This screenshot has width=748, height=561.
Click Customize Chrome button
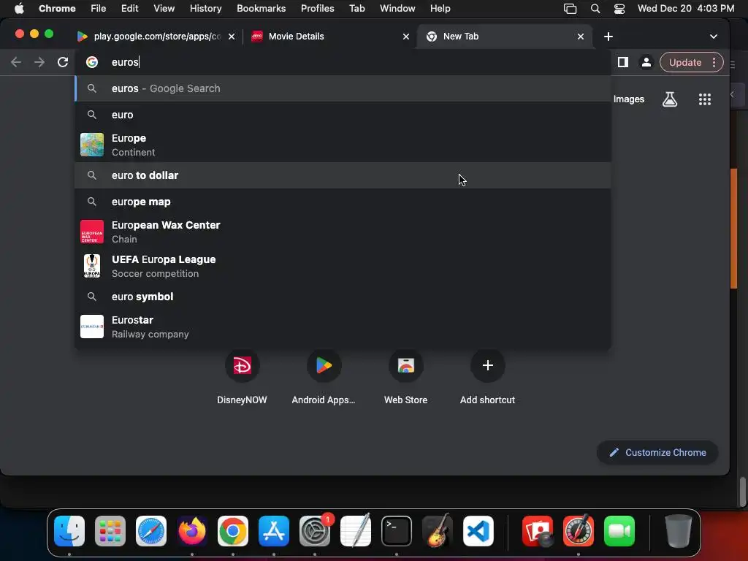(x=657, y=452)
